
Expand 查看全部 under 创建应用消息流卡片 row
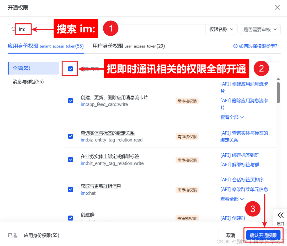pos(230,117)
